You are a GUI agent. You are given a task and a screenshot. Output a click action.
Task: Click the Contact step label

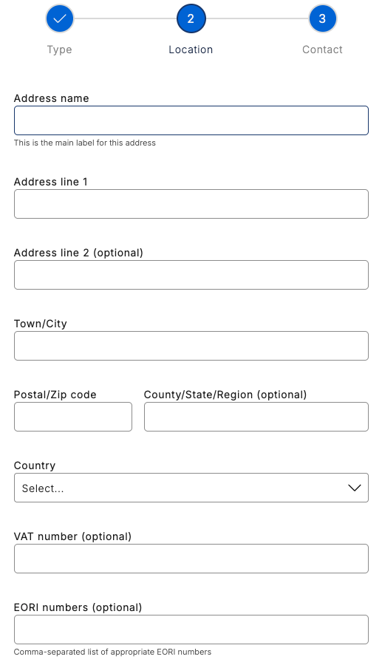[322, 50]
